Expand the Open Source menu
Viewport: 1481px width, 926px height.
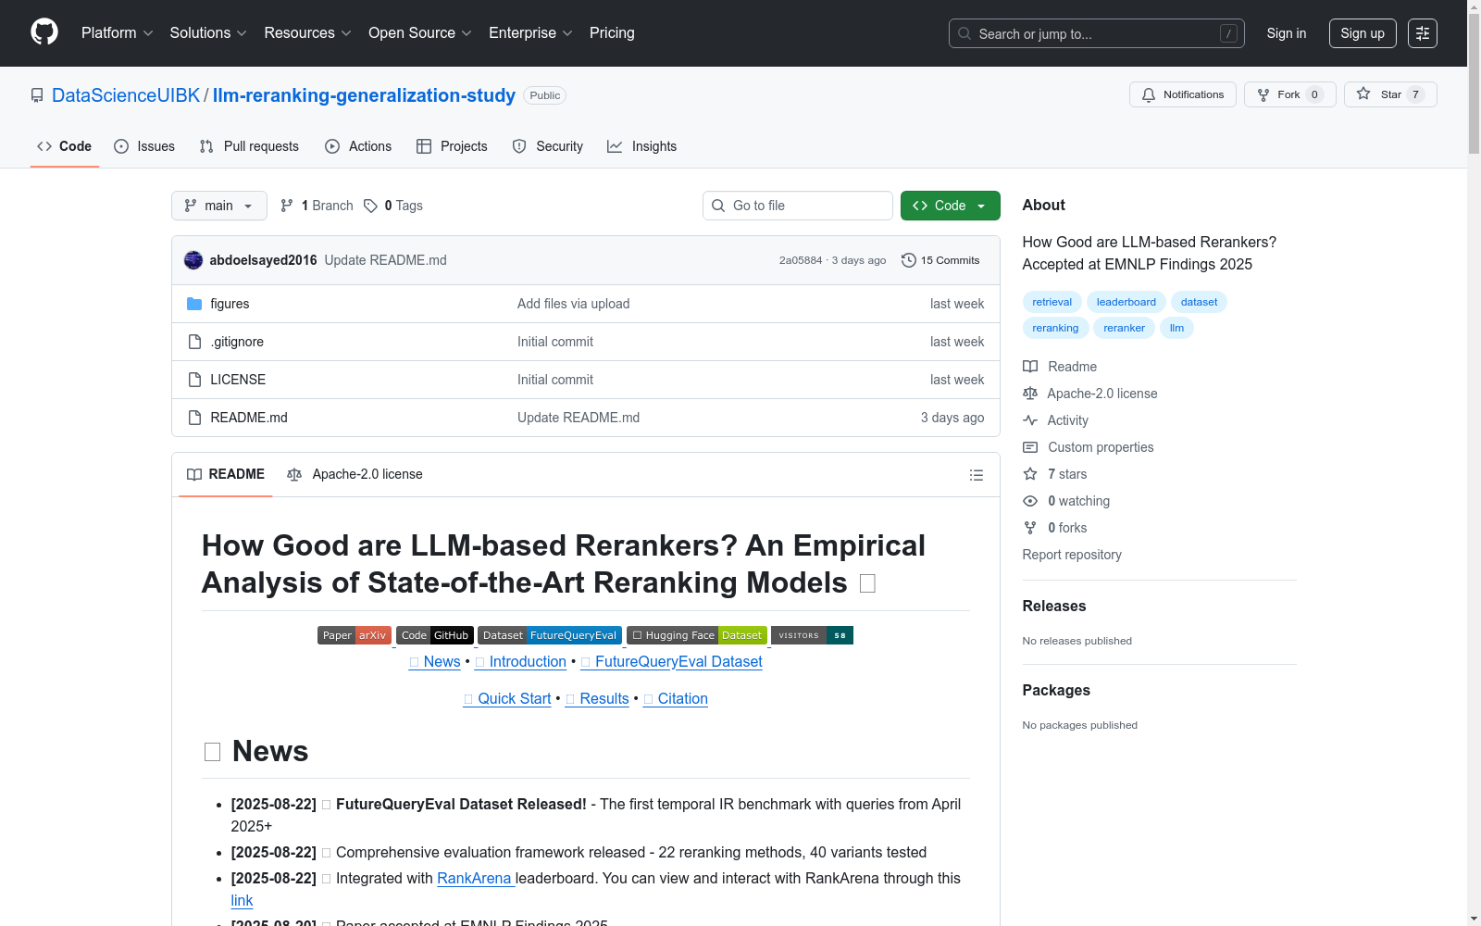click(x=420, y=33)
